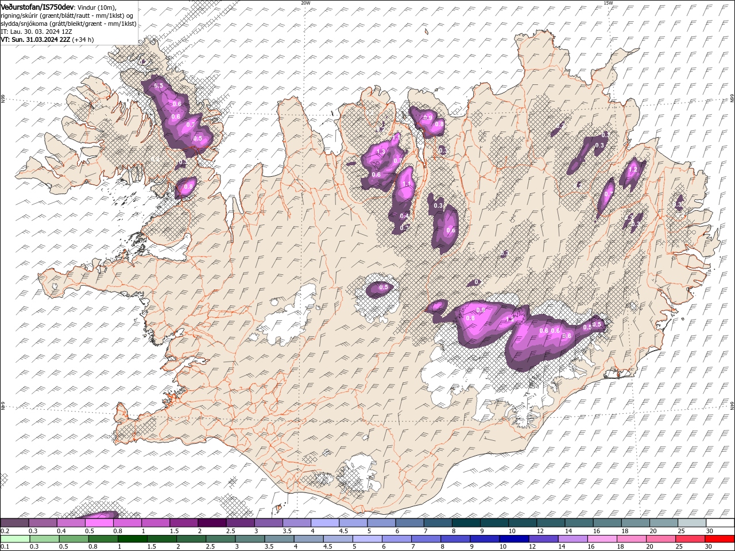Screen dimensions: 735x551
Task: Click the bright red lower swatch labeled 30
Action: [x=719, y=539]
